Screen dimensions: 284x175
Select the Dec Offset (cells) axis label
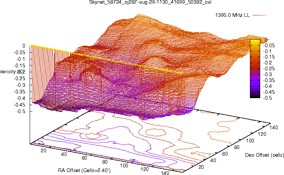click(x=265, y=155)
